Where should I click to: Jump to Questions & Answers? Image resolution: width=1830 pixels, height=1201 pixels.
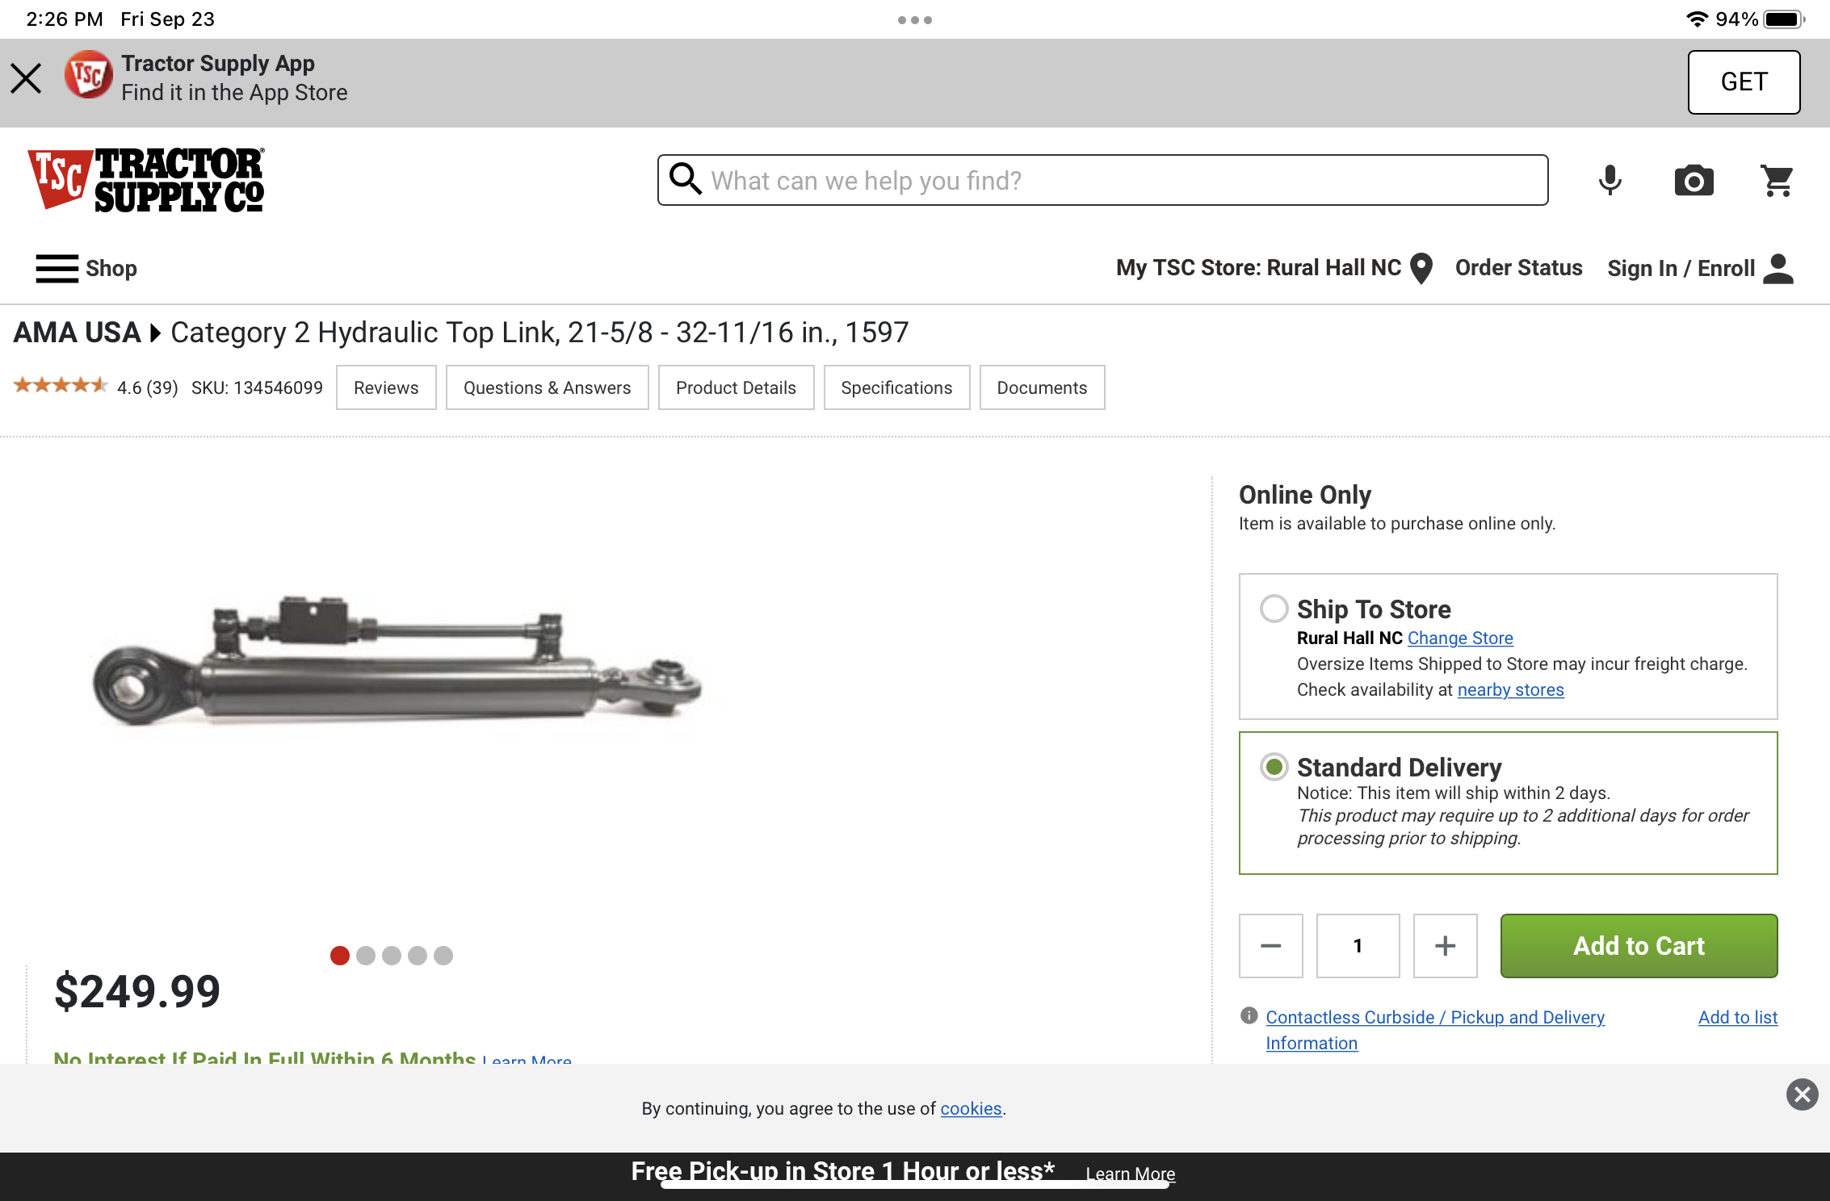(x=547, y=387)
